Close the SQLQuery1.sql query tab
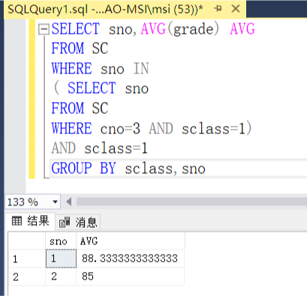Viewport: 307px width, 296px height. point(236,9)
